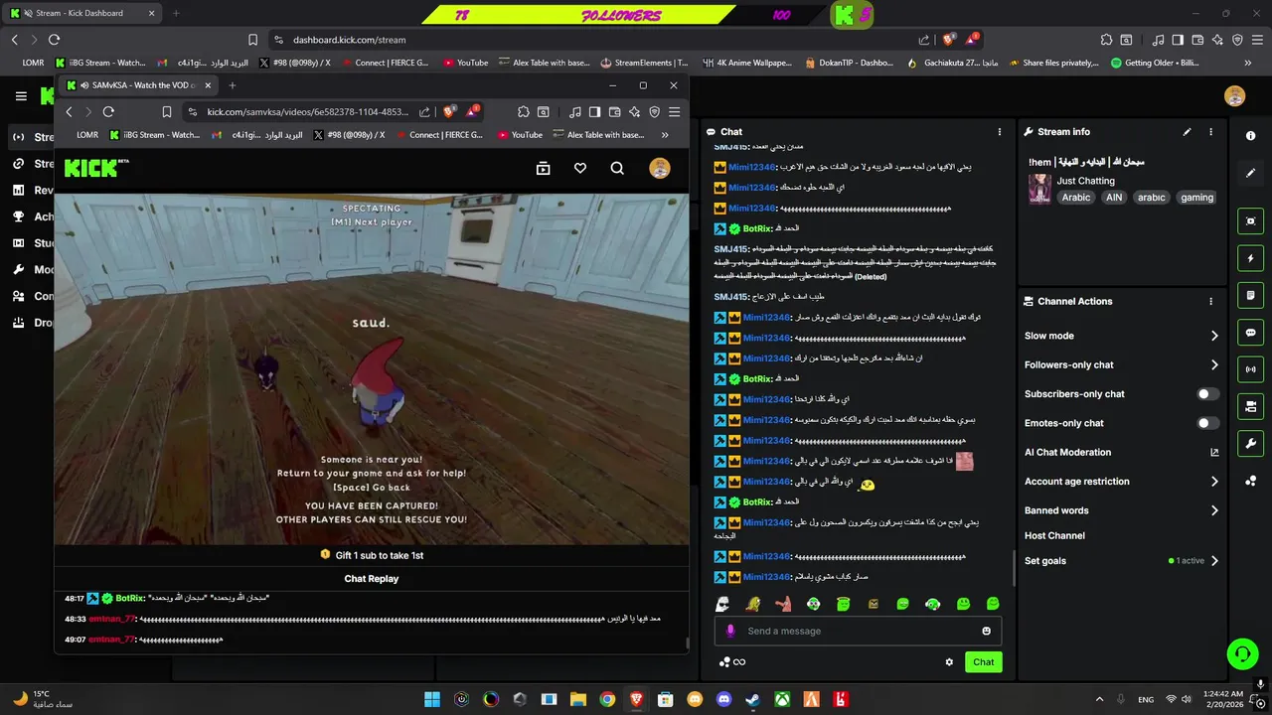Expand Banned words settings

click(1122, 510)
